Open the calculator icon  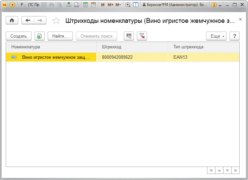[86, 5]
